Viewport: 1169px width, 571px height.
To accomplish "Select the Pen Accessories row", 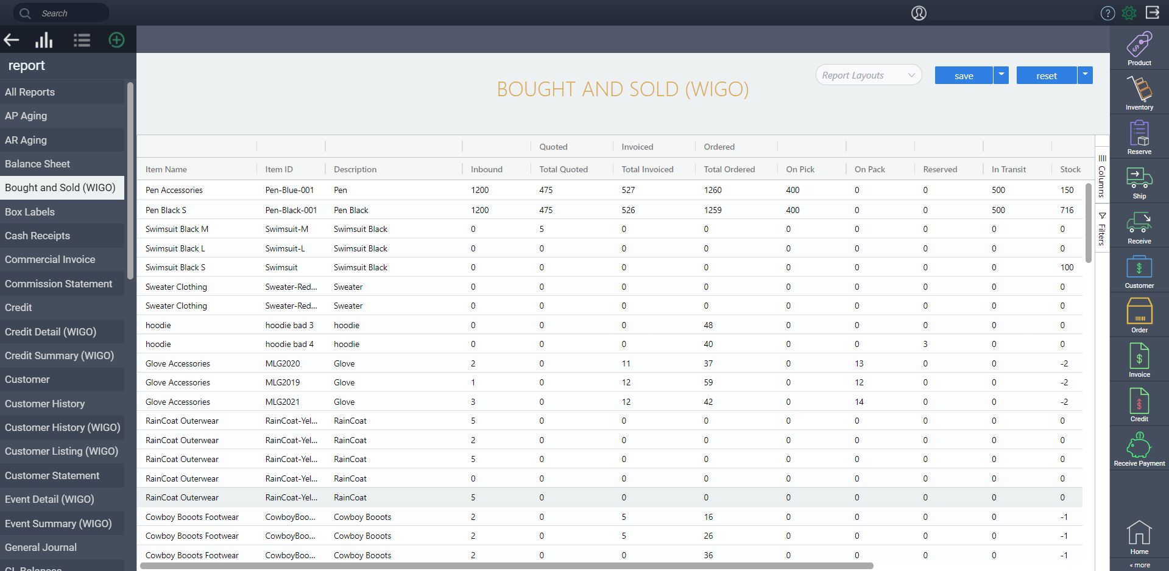I will coord(610,190).
